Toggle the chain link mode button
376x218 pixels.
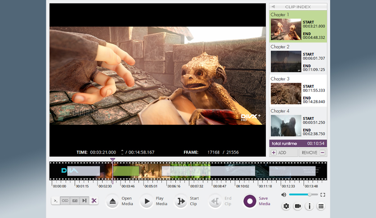tap(65, 201)
